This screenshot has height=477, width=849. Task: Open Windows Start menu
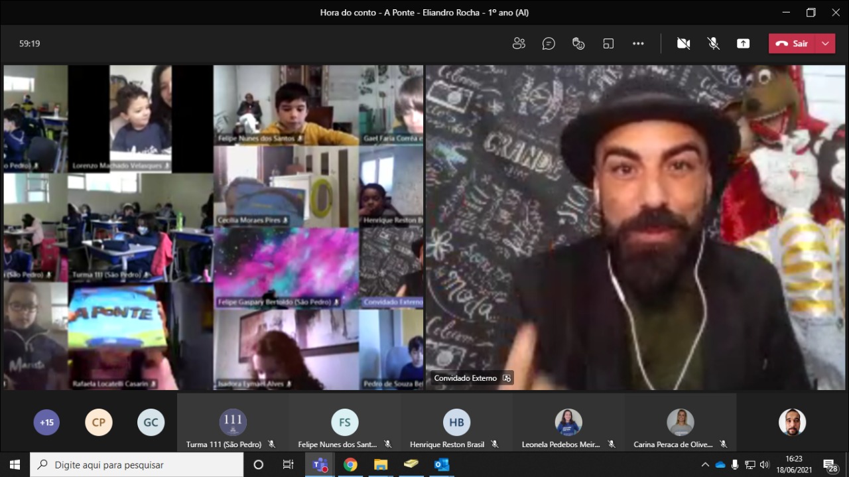click(x=15, y=464)
